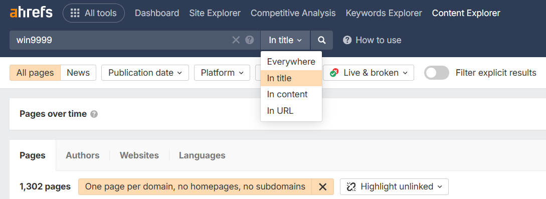Select In URL search option

[x=291, y=111]
